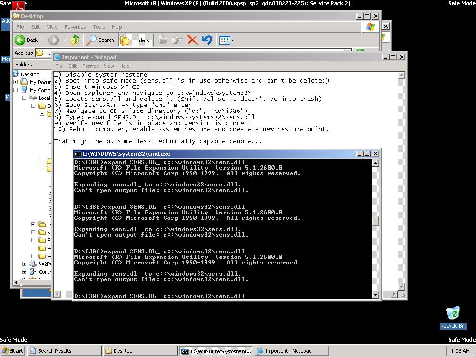Select Desktop in the Folders tree
This screenshot has height=357, width=476.
click(x=30, y=74)
